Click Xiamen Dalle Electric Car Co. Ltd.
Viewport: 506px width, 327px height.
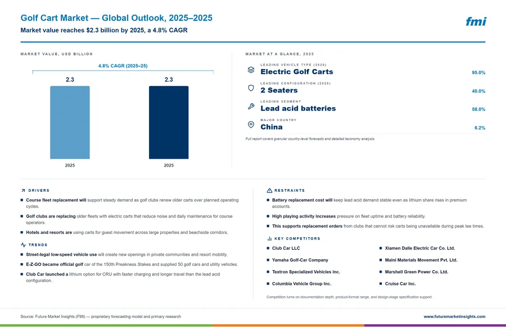(x=420, y=248)
